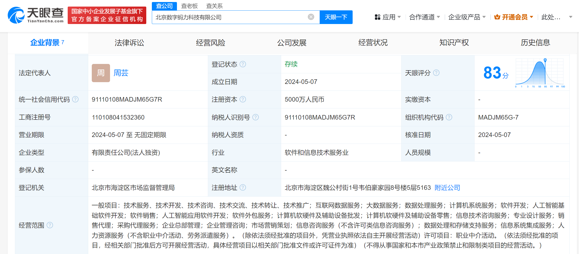Click the 天眼一下 search button
579x254 pixels.
(x=336, y=17)
